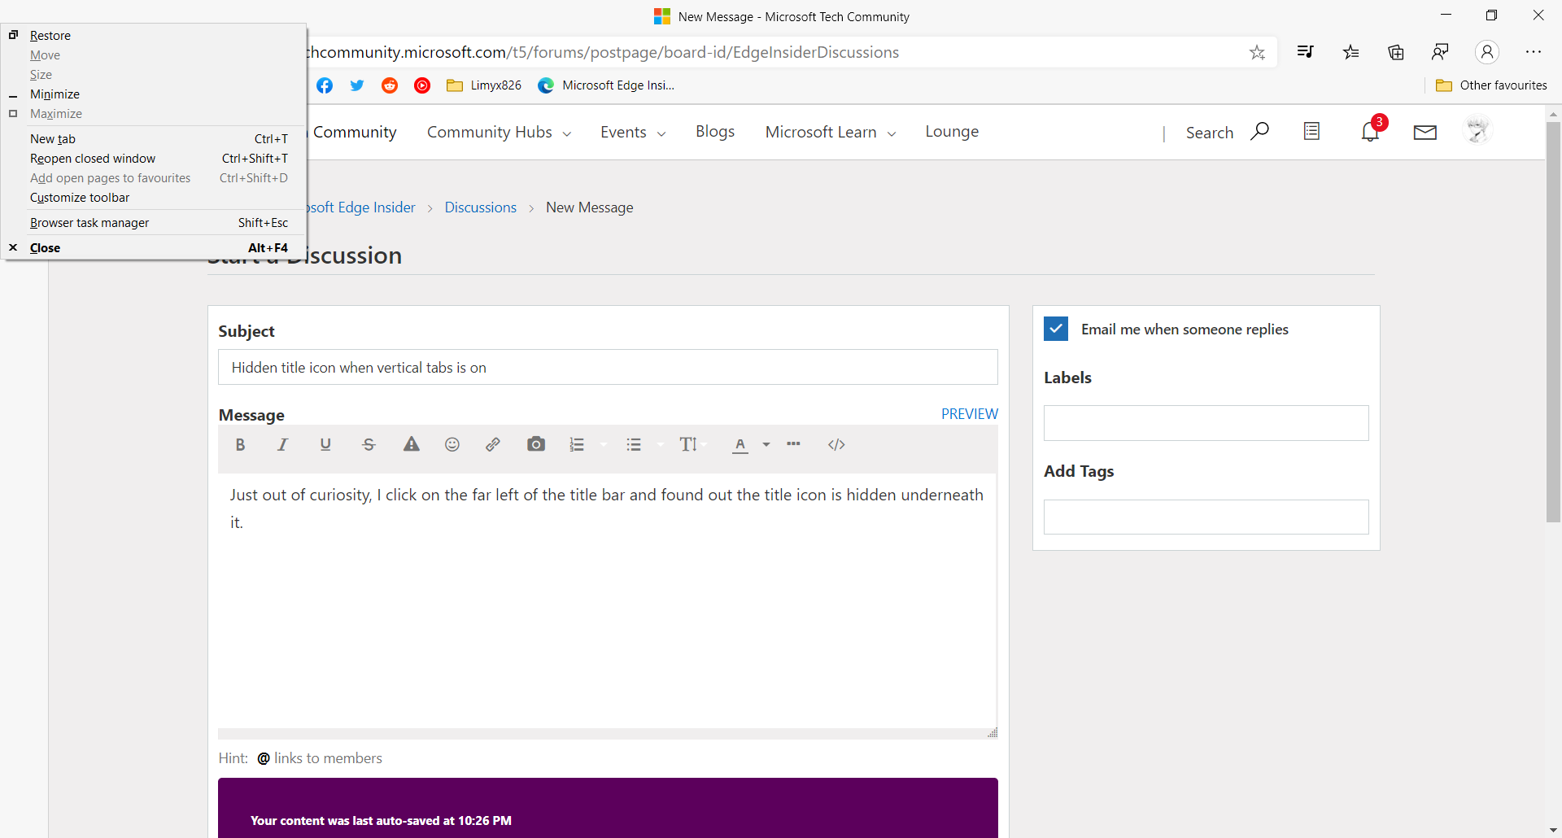
Task: Open the notifications bell with 3 alerts
Action: [x=1370, y=131]
